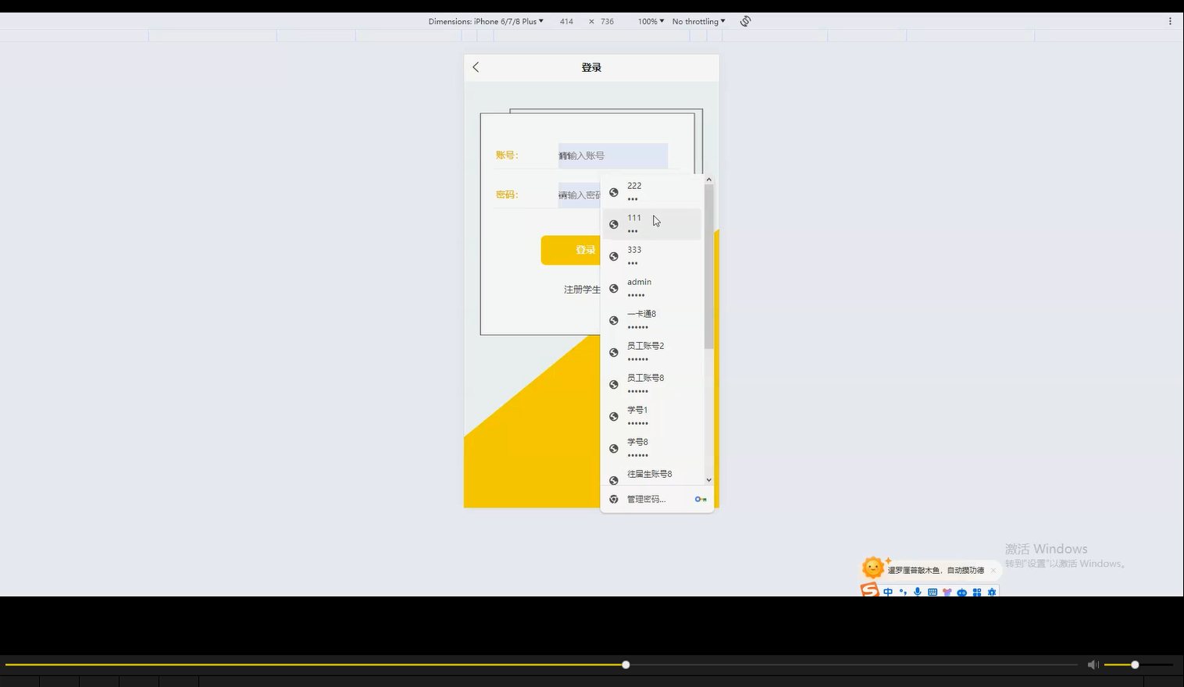Choose saved account 往届生账号8
This screenshot has height=687, width=1184.
click(x=652, y=475)
